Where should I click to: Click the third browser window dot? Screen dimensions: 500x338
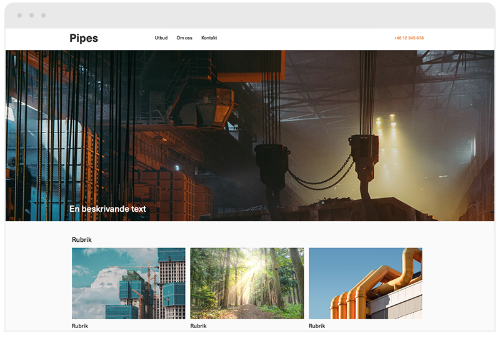tap(43, 15)
